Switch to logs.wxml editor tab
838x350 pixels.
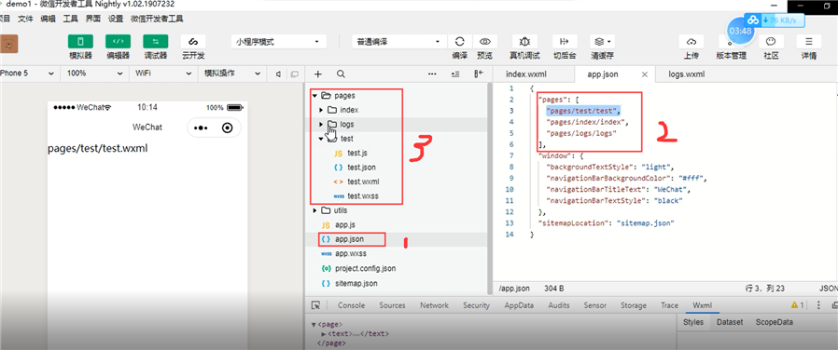pos(686,74)
